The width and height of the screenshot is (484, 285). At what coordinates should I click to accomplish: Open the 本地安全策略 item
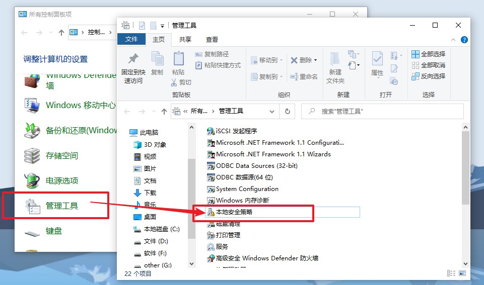pos(234,212)
